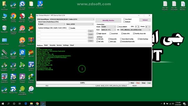Open the JAZZ desktop shortcut
The width and height of the screenshot is (188, 106).
31,29
